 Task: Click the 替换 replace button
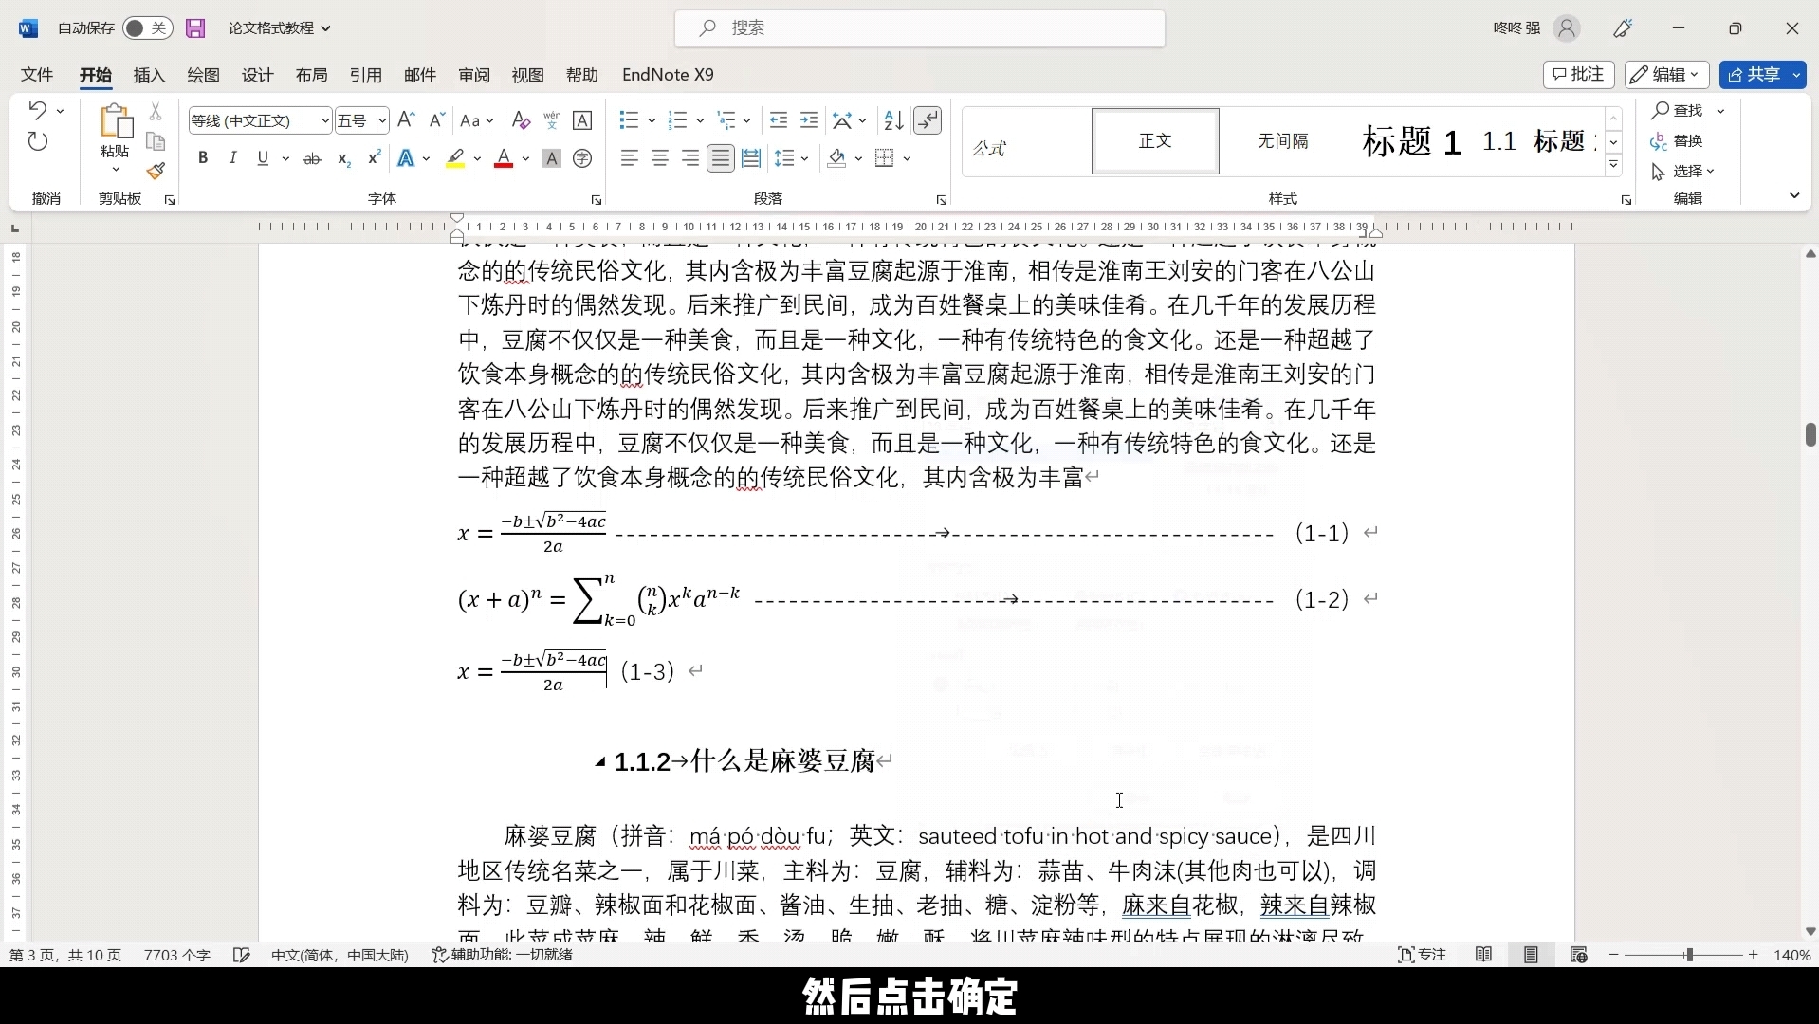coord(1678,141)
